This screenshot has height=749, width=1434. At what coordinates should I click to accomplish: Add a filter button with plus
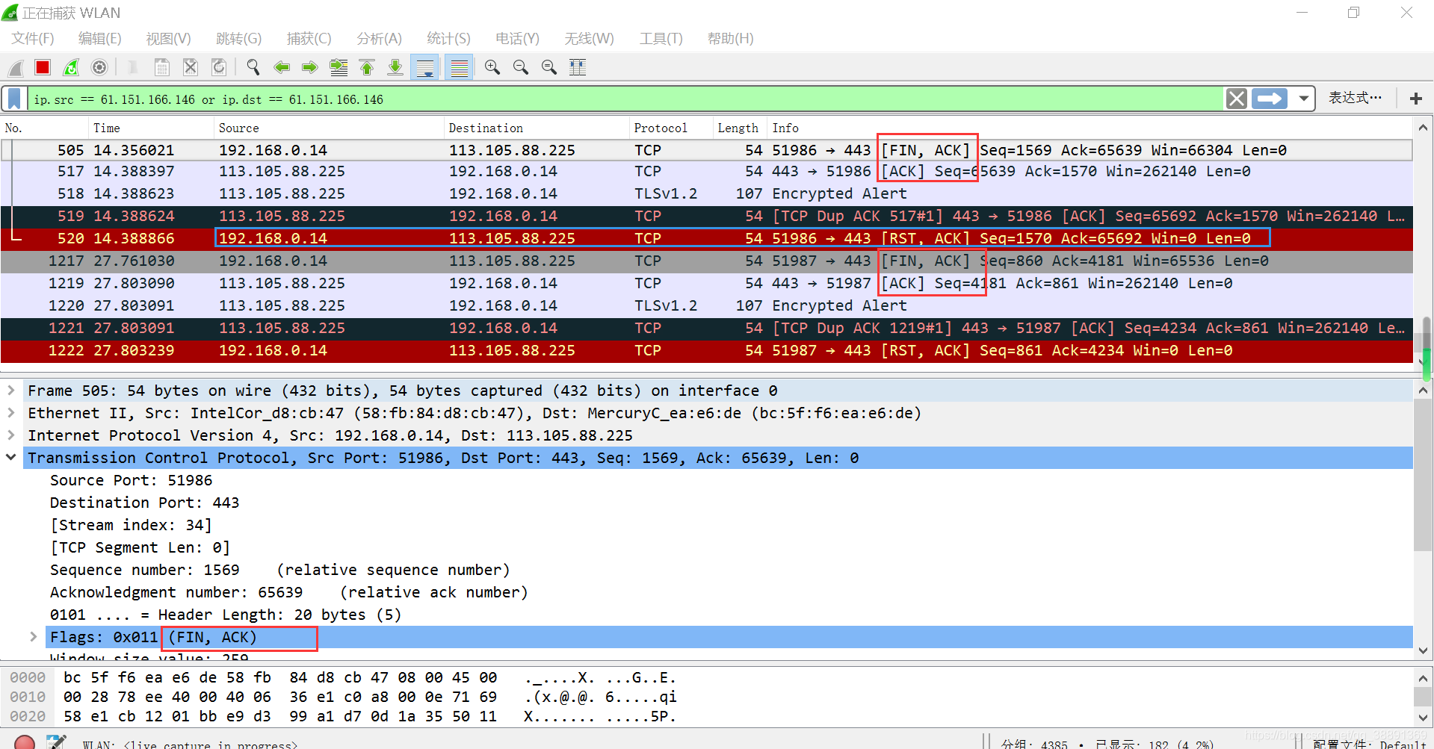coord(1415,99)
